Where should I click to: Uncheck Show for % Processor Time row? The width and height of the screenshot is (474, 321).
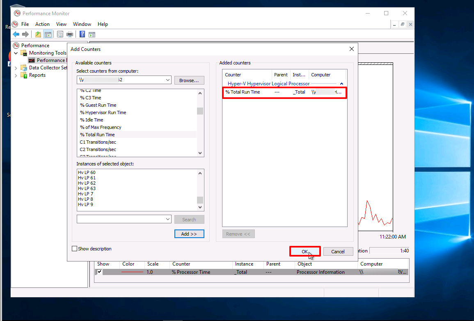[x=99, y=272]
